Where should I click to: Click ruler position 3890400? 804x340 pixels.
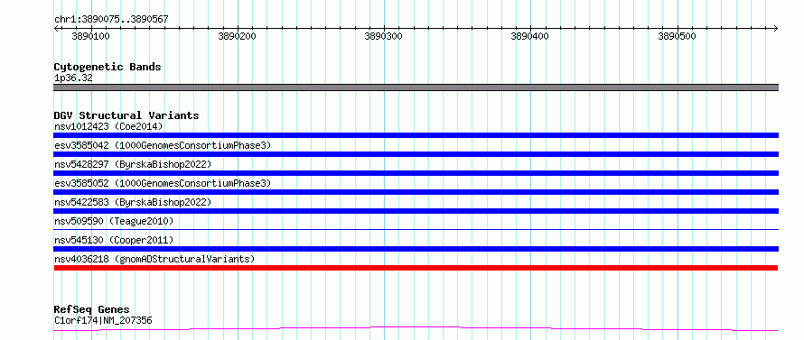tap(530, 36)
